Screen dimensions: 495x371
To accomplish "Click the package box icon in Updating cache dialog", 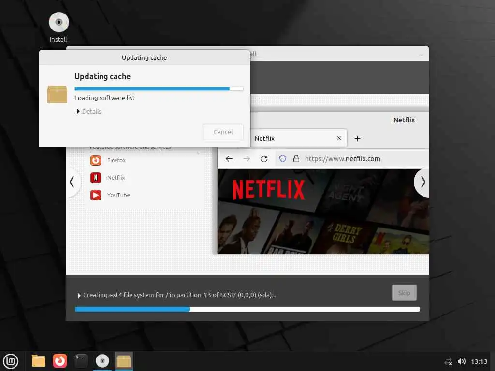I will tap(57, 94).
